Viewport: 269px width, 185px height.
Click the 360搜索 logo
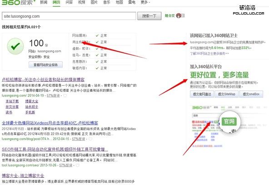[19, 2]
